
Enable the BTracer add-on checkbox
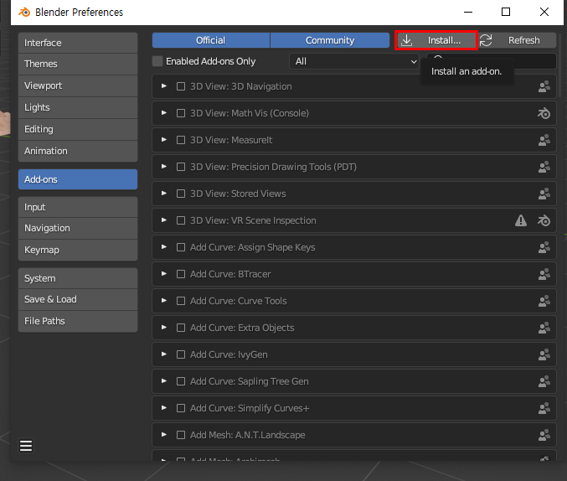(x=181, y=274)
